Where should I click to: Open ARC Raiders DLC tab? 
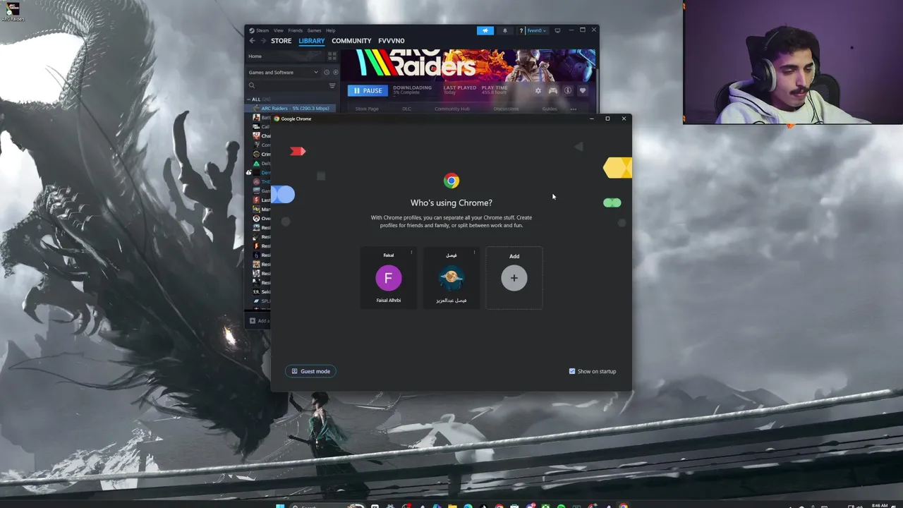(x=406, y=109)
